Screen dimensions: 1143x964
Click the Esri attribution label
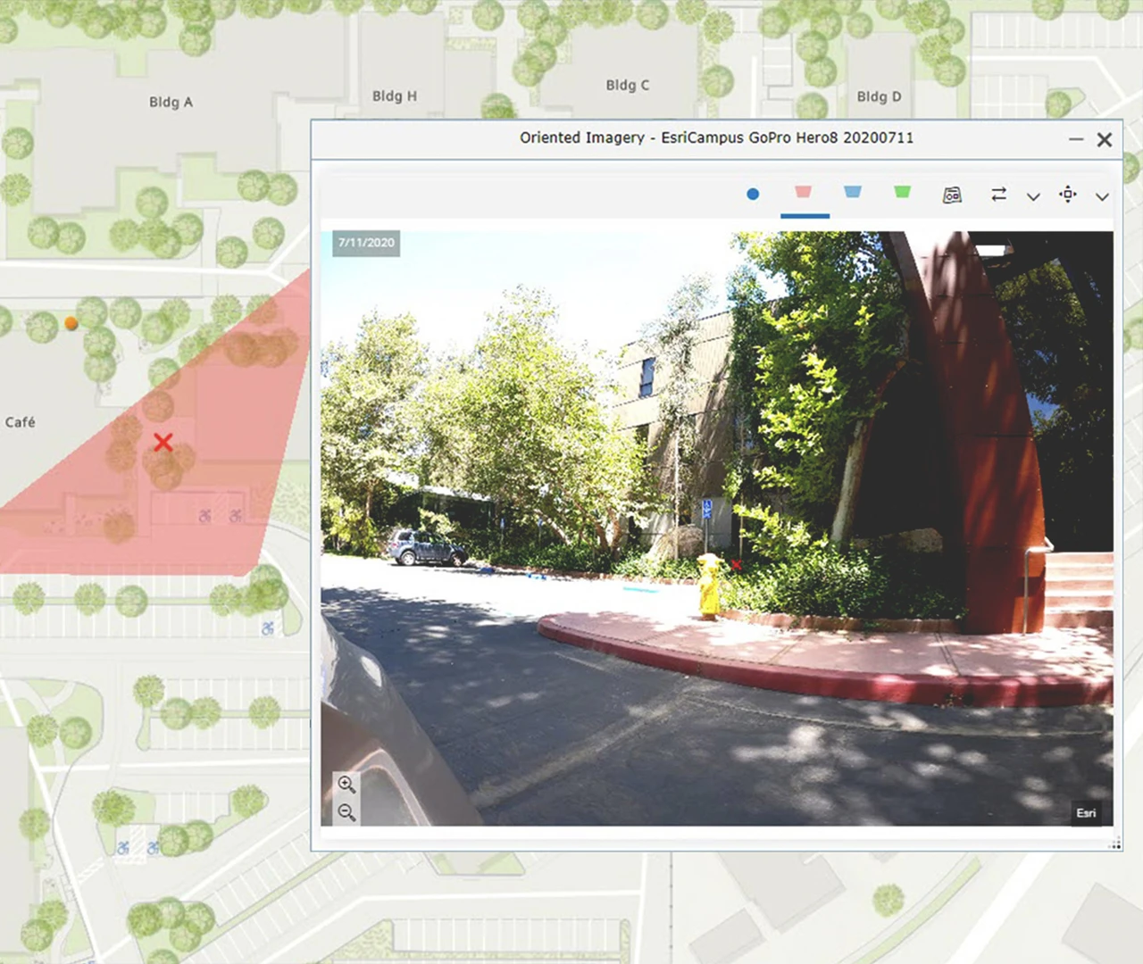pyautogui.click(x=1086, y=812)
